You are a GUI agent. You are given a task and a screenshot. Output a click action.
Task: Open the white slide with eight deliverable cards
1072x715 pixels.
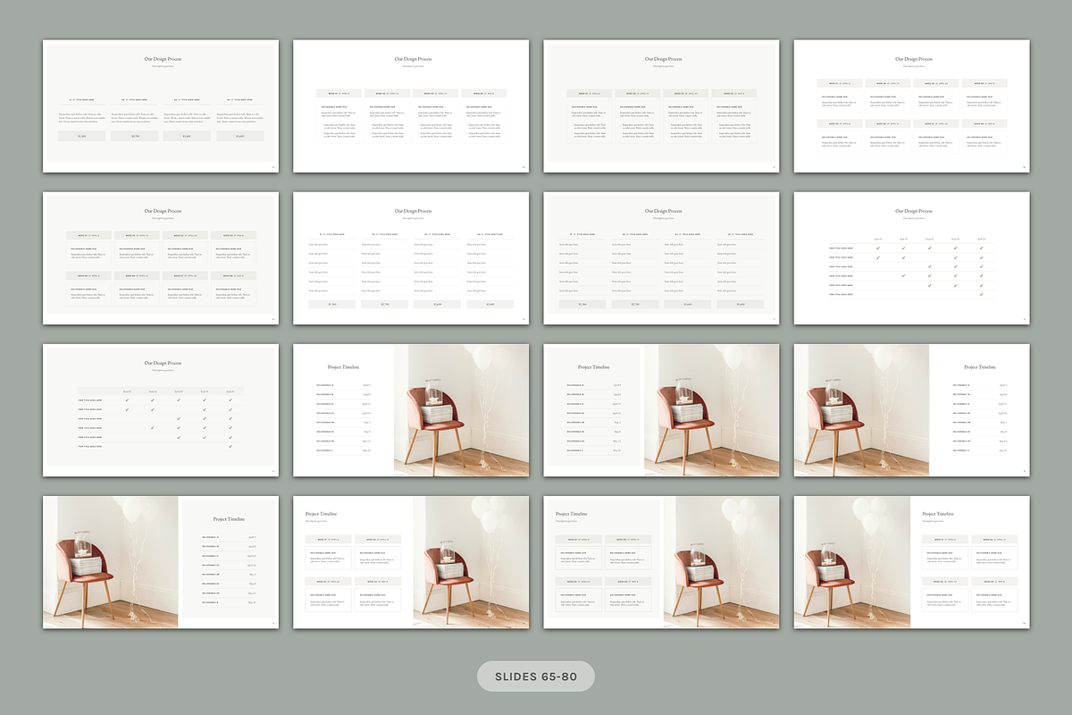click(911, 106)
